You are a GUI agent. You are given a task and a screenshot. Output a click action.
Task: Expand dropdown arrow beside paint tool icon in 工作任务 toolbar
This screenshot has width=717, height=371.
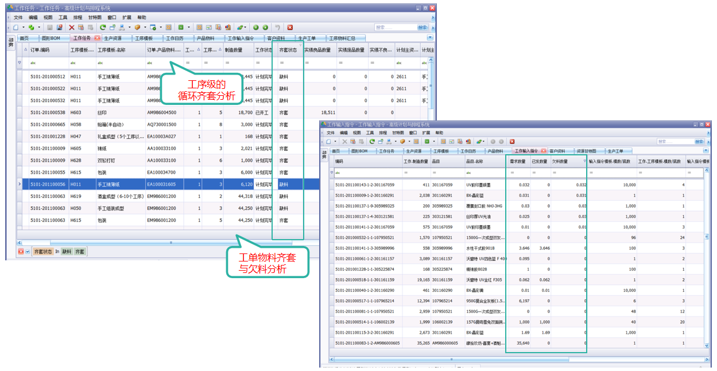246,28
